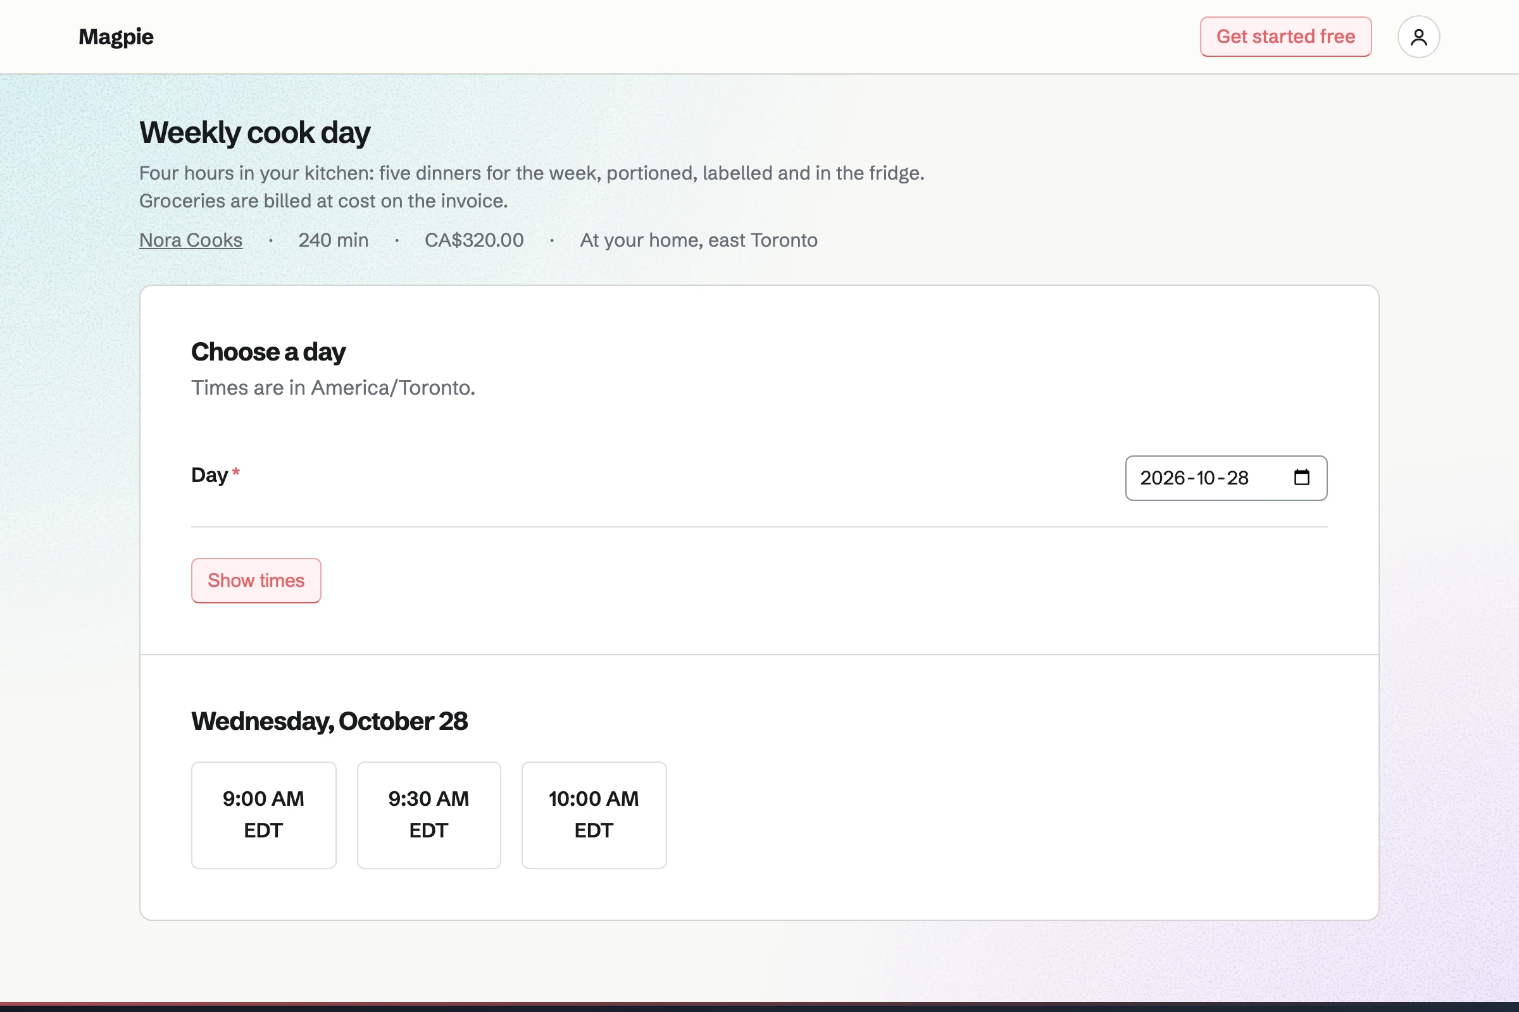Go to the Magpie home logo
The width and height of the screenshot is (1519, 1012).
point(116,37)
